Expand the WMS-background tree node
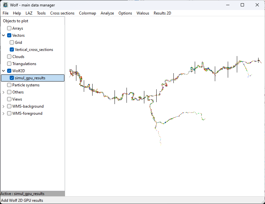 pos(4,106)
